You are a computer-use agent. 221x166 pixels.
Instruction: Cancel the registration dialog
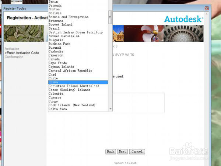[x=137, y=152]
